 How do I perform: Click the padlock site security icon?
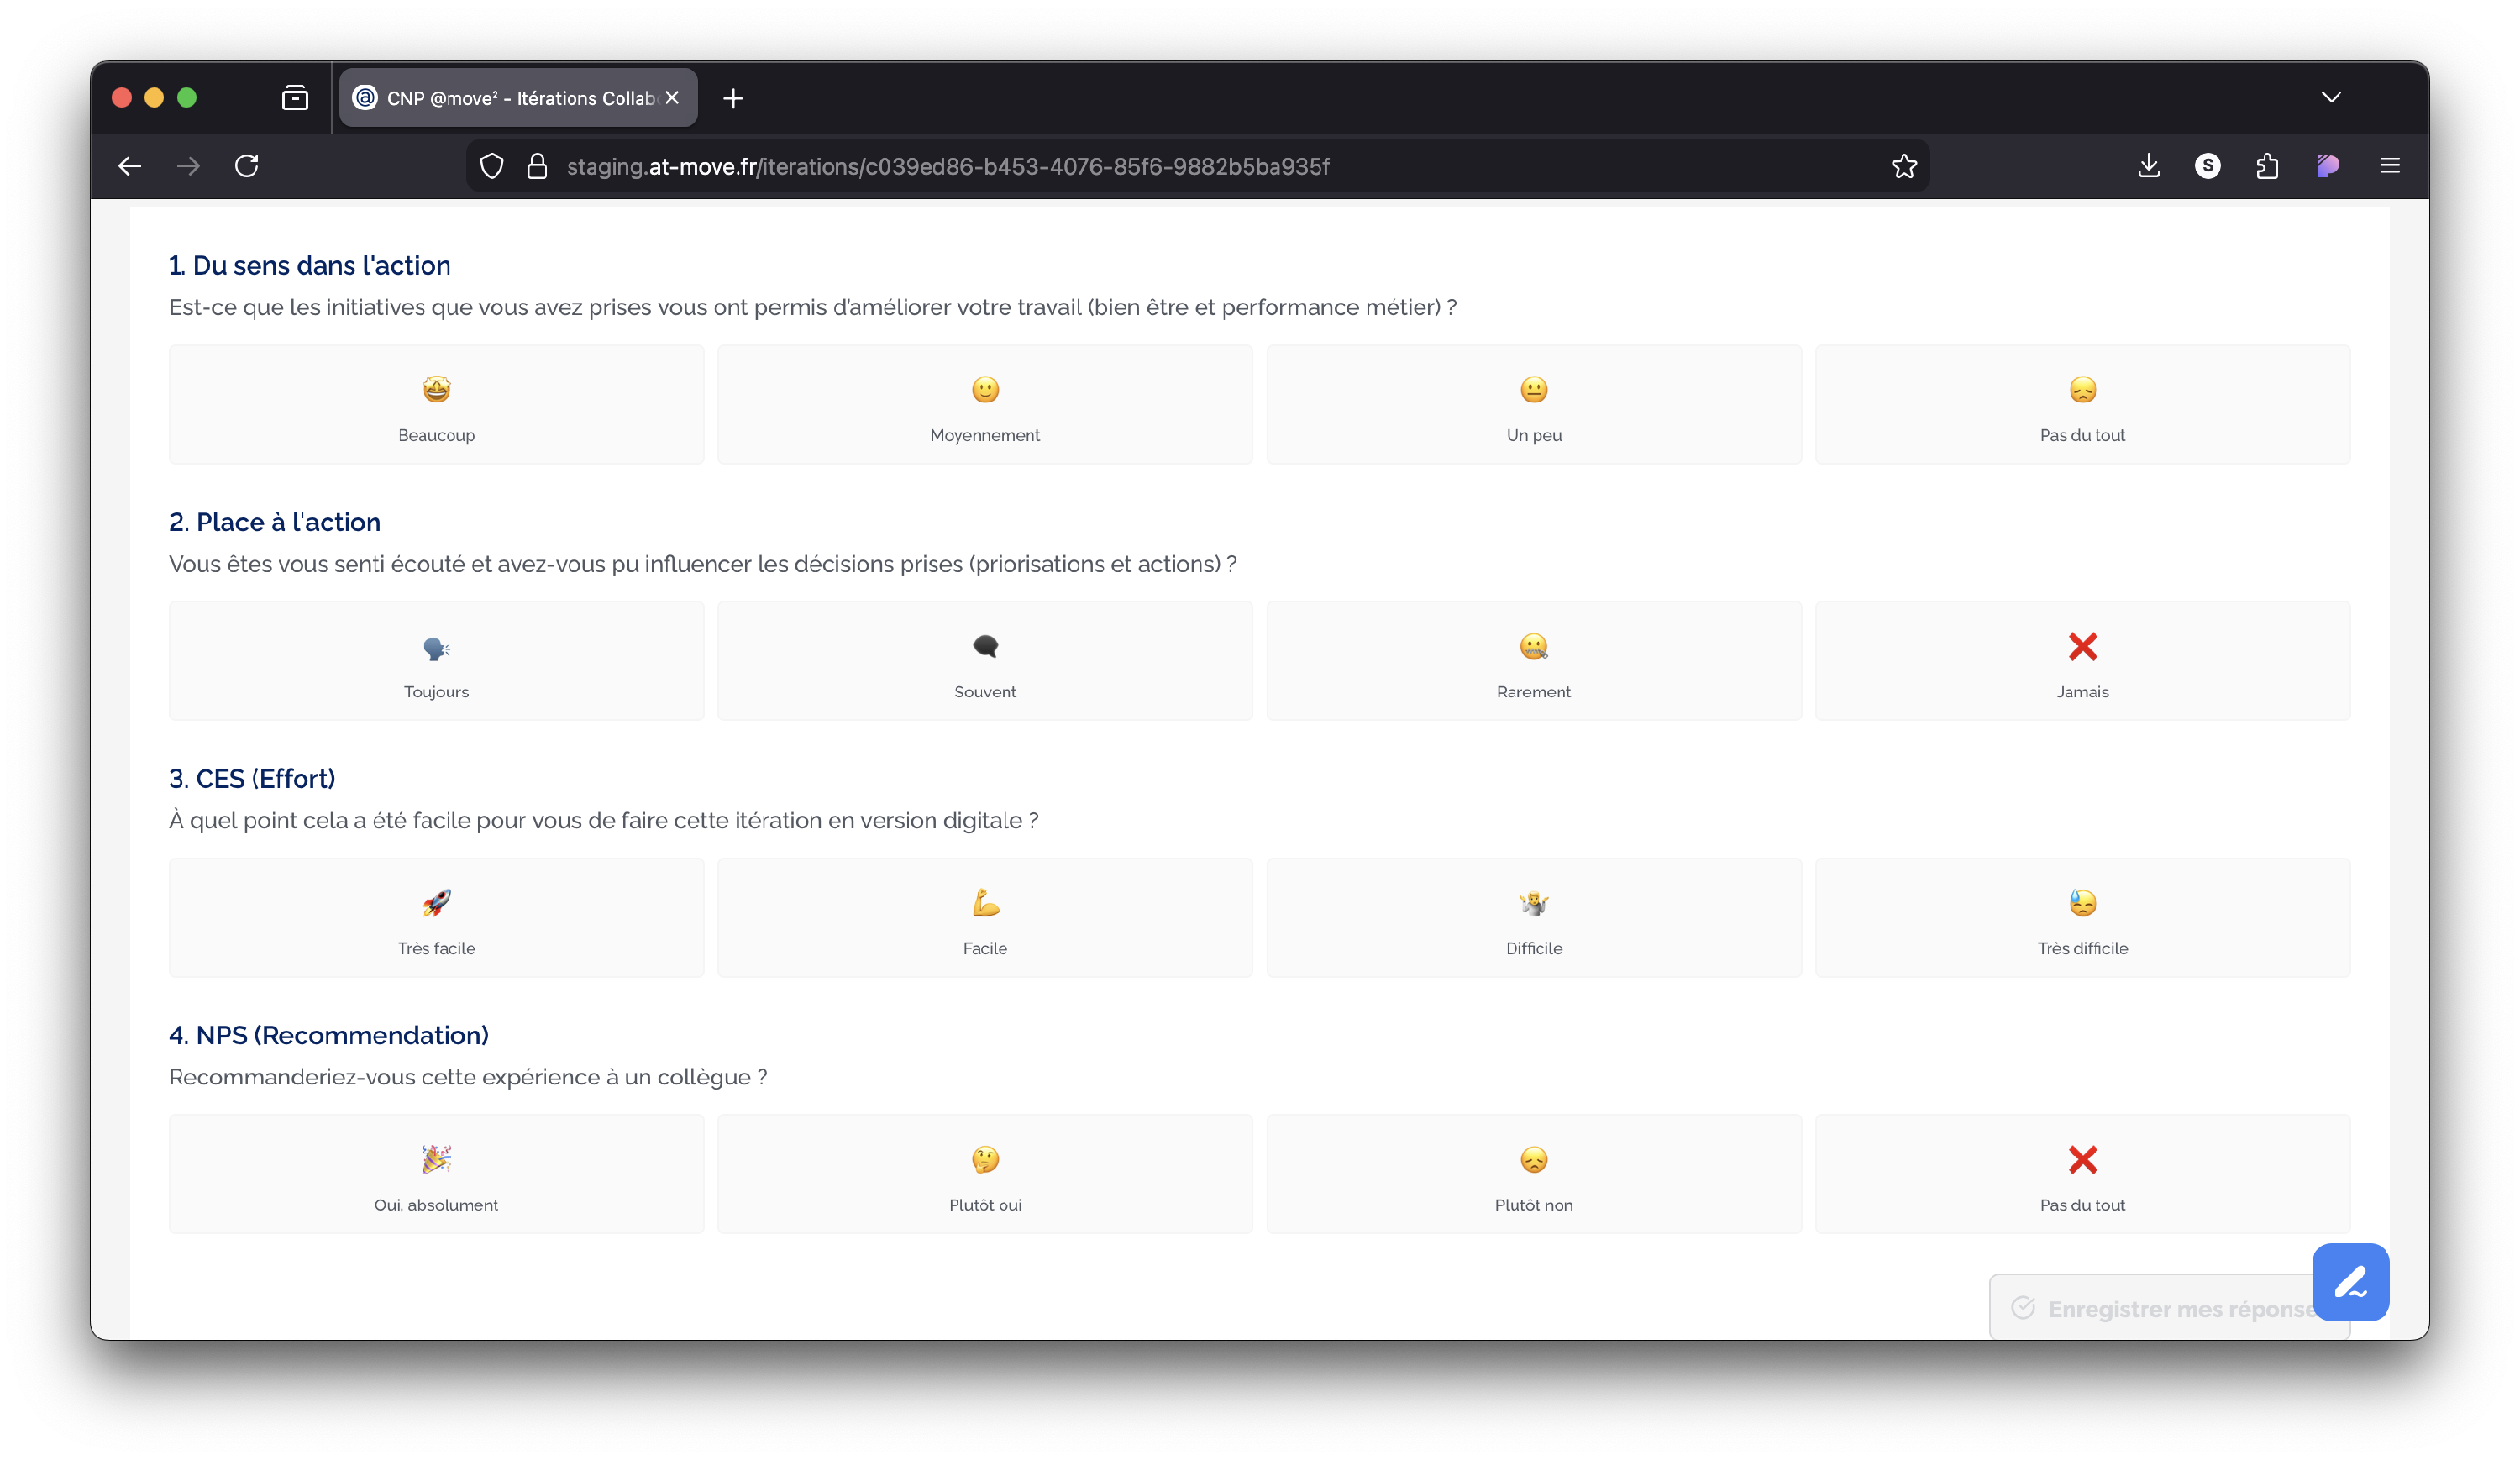pyautogui.click(x=537, y=166)
